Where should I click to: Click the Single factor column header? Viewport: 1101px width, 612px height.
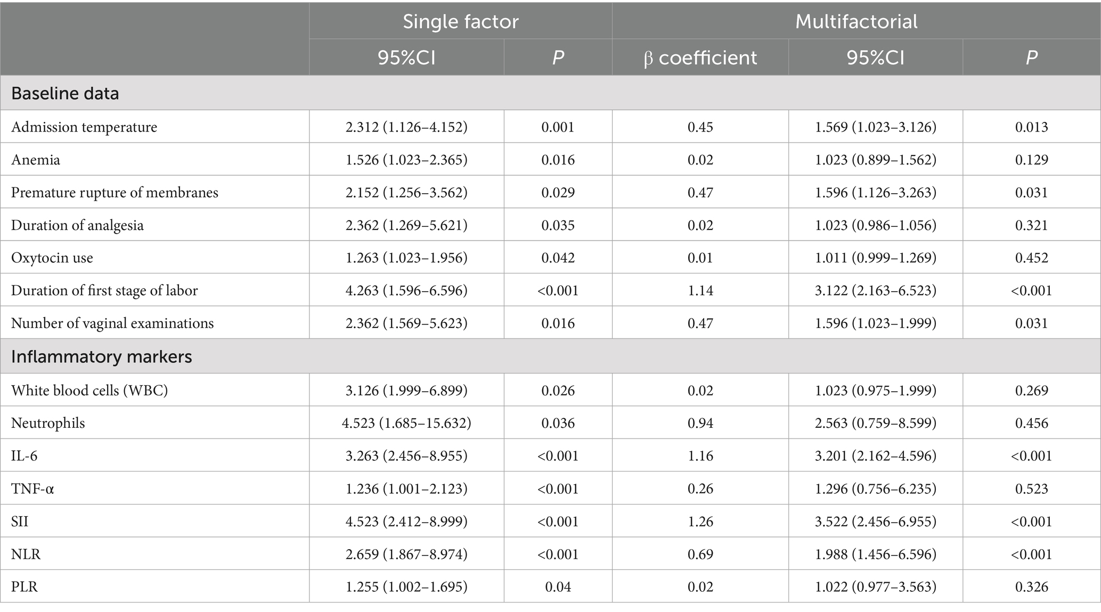click(460, 21)
